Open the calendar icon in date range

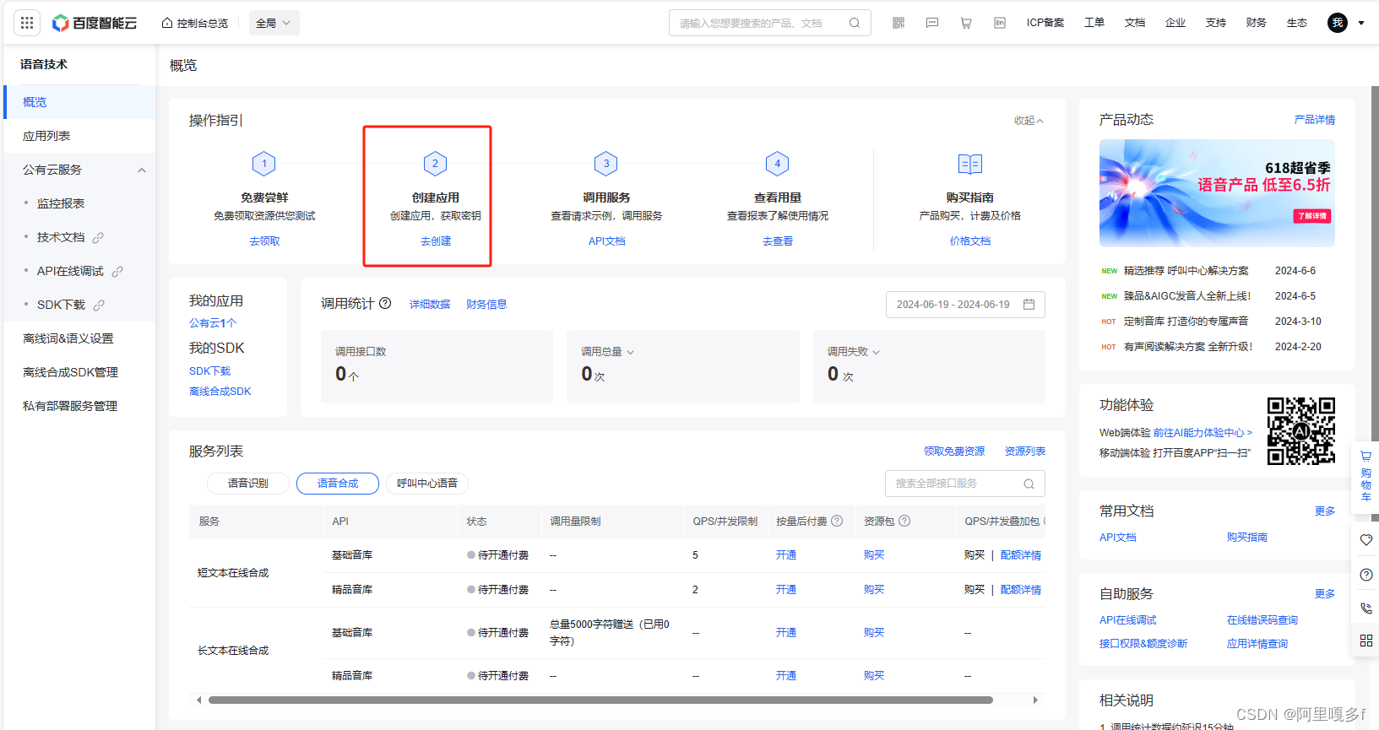click(1029, 304)
